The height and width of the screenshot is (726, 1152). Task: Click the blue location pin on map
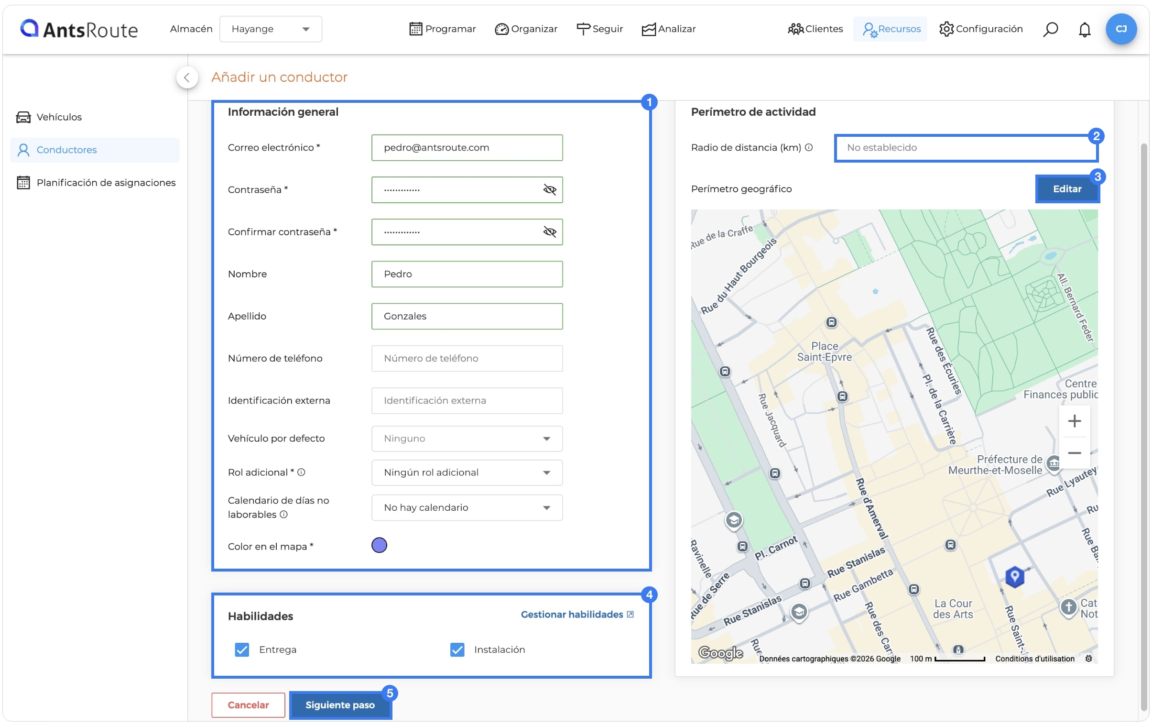tap(1014, 576)
